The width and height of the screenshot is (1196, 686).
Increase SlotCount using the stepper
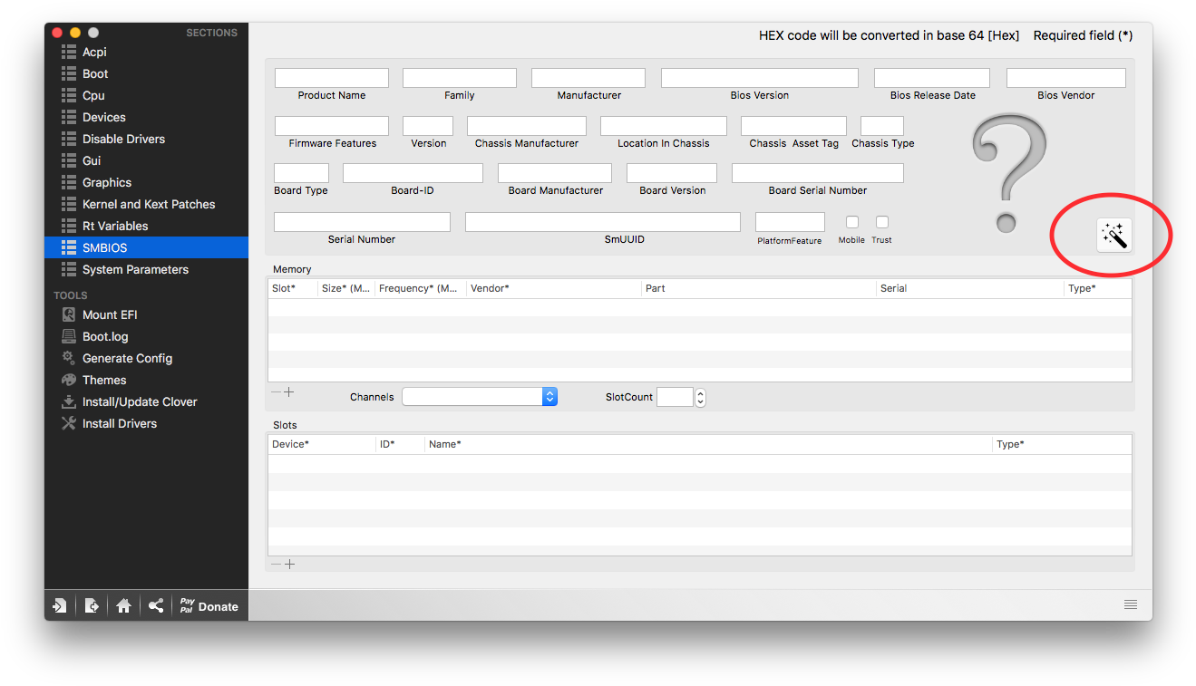tap(699, 391)
